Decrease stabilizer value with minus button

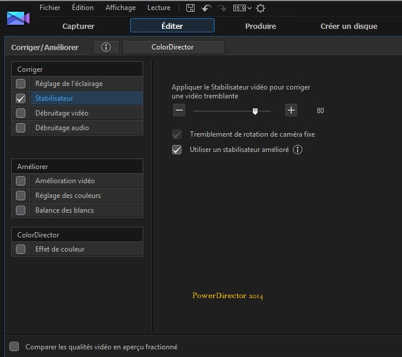(180, 110)
